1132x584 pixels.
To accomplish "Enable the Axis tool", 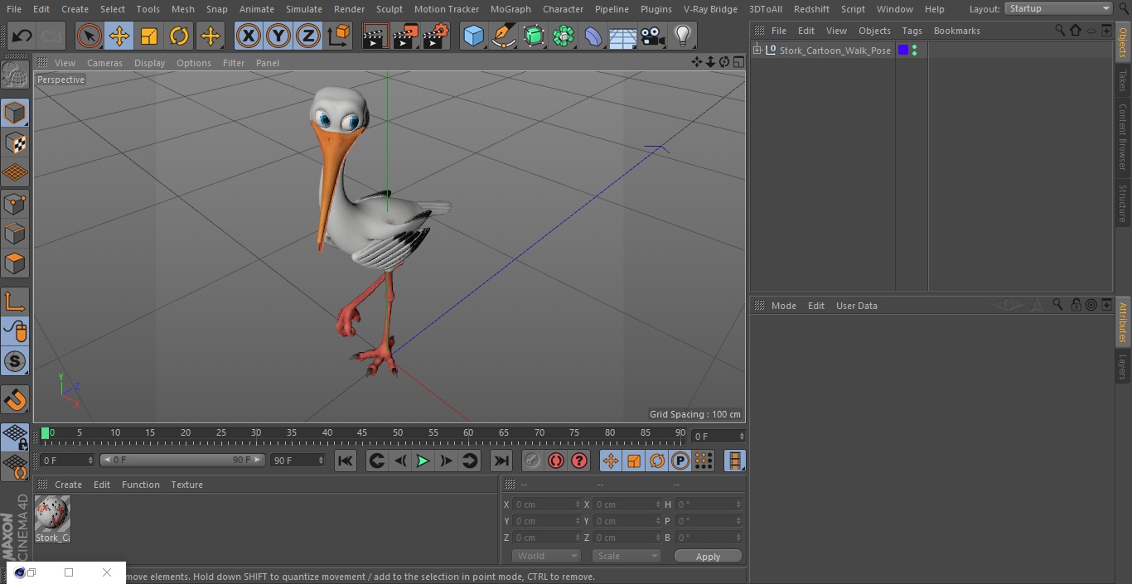I will pyautogui.click(x=15, y=302).
